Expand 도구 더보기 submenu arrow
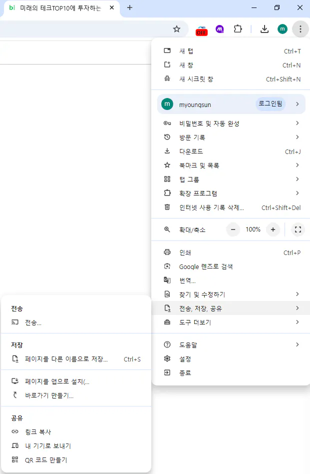The height and width of the screenshot is (474, 310). [x=298, y=322]
